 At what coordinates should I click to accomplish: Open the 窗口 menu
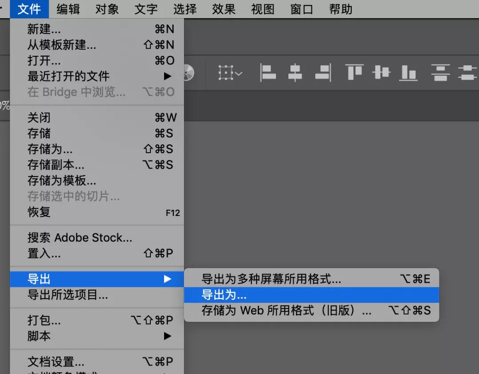point(301,9)
